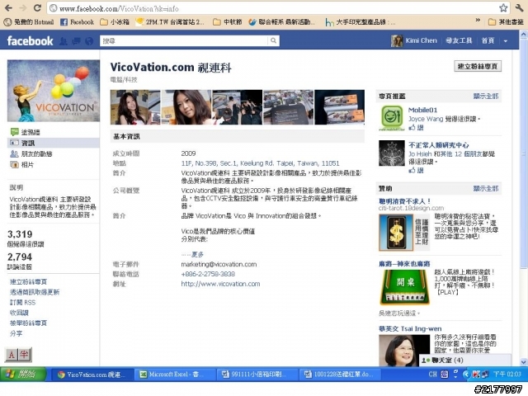This screenshot has height=396, width=528.
Task: Open the Hotmail bookmark in the bookmarks bar
Action: tap(29, 22)
